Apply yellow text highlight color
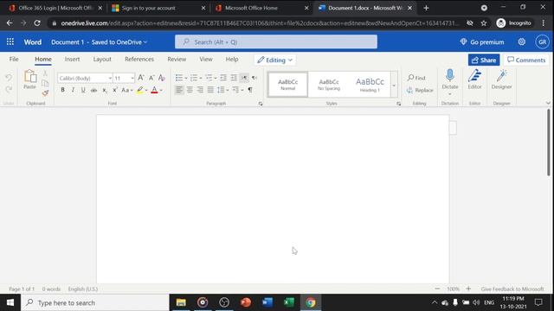 tap(140, 90)
